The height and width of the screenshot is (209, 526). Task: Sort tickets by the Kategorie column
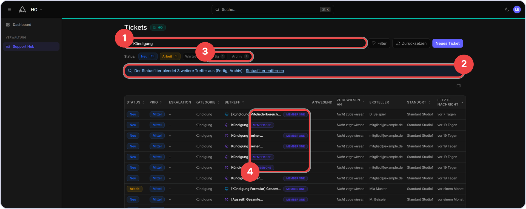(207, 102)
